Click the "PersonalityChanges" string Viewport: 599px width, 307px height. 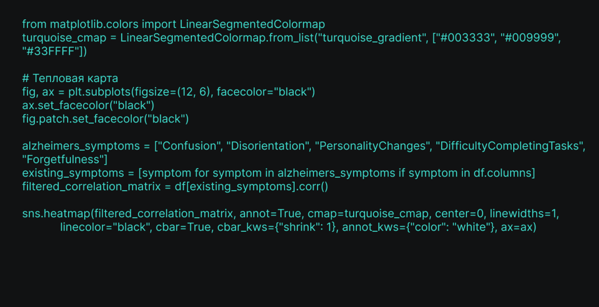[x=370, y=146]
